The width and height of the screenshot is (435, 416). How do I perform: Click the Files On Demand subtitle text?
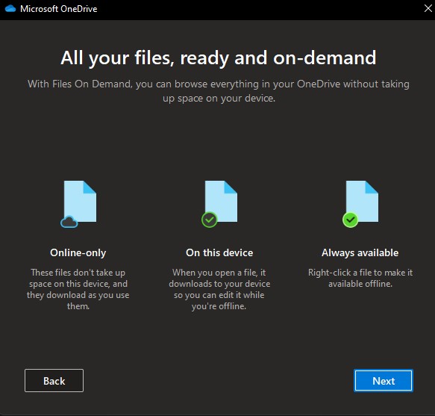click(219, 91)
